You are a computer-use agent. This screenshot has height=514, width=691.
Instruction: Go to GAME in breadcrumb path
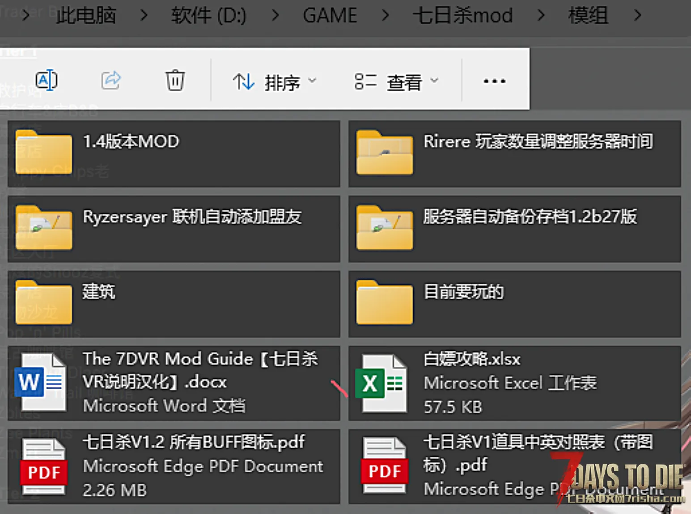tap(330, 16)
